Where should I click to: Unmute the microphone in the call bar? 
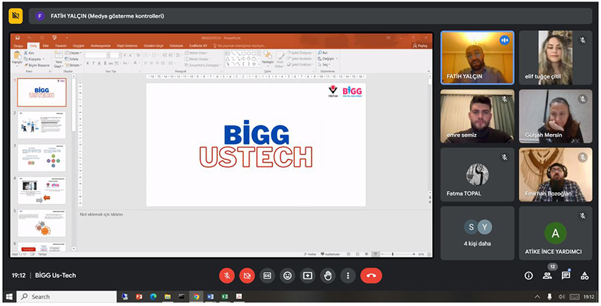click(x=227, y=276)
